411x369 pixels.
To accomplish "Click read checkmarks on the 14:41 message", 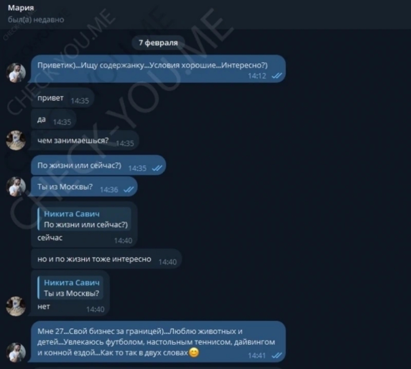I will [x=277, y=356].
